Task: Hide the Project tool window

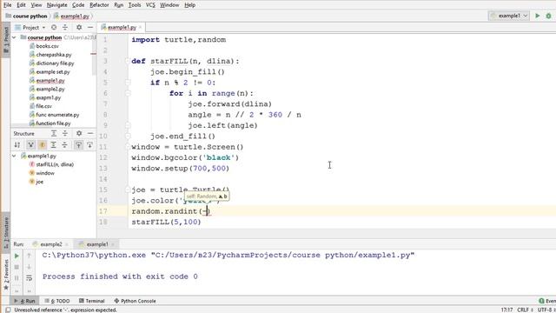Action: pos(90,27)
